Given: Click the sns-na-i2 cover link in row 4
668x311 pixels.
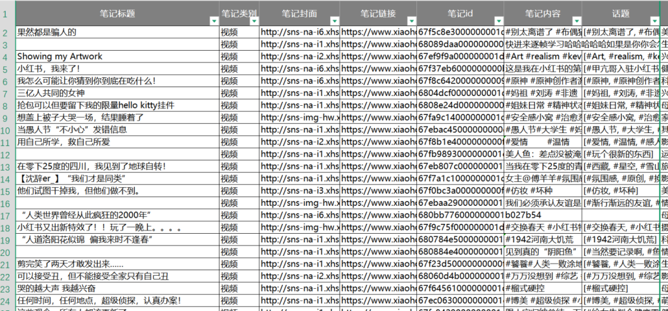Looking at the screenshot, I should pos(299,57).
